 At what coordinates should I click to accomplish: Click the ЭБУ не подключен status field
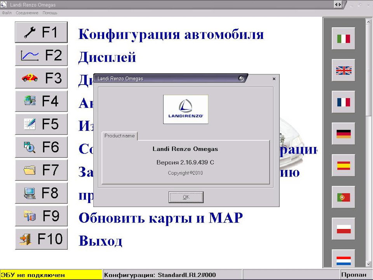(x=51, y=275)
